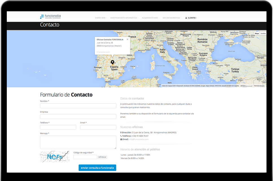Screen dimensions: 273x181
Task: Click the user icon next to CLIENTES
Action: pyautogui.click(x=185, y=17)
